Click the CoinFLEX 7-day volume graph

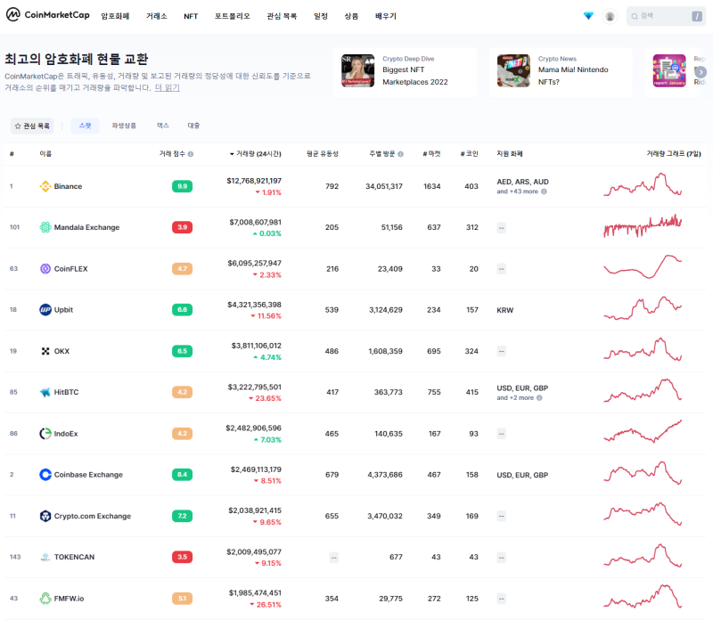[643, 266]
